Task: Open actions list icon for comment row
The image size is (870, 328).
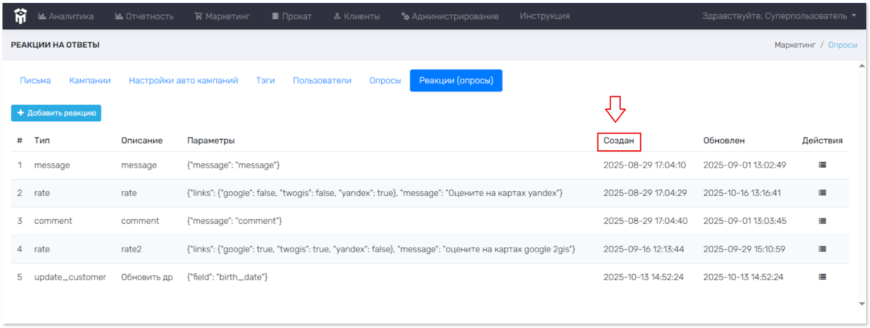Action: 822,221
